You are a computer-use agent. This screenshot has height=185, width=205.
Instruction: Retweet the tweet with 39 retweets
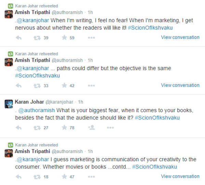tap(37, 38)
